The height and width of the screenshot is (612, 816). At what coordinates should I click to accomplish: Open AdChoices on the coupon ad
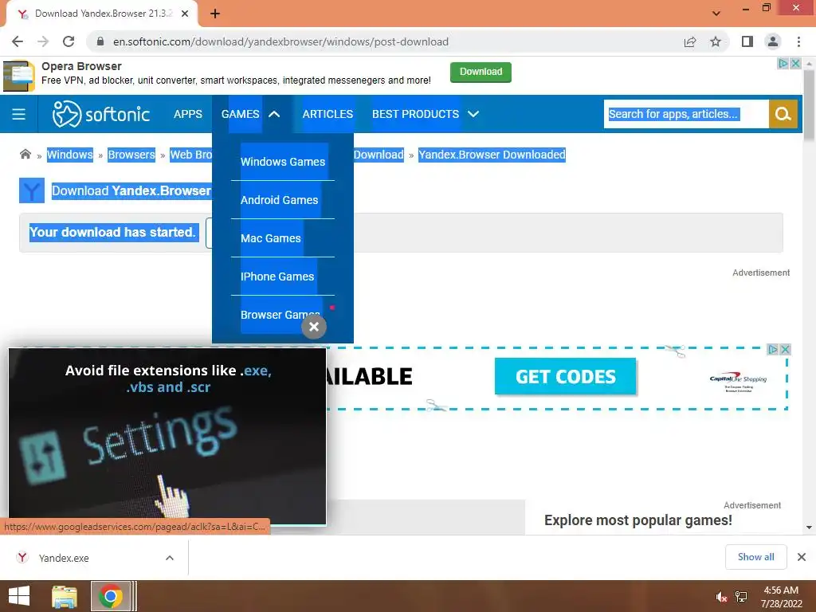773,349
